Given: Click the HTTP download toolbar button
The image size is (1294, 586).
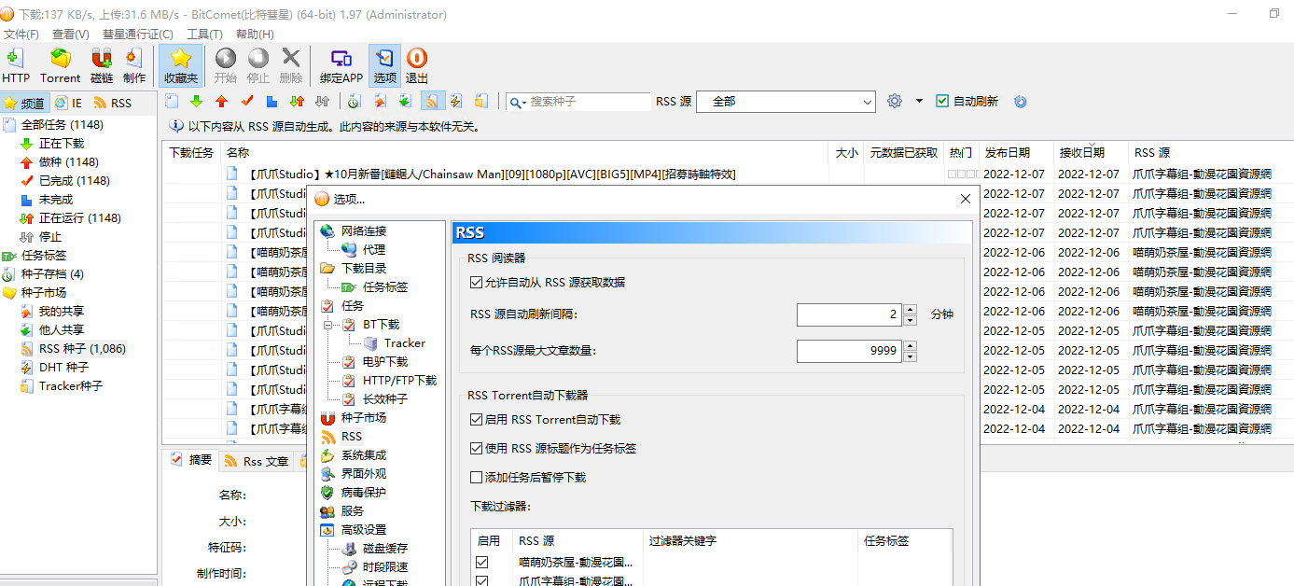Looking at the screenshot, I should tap(16, 66).
